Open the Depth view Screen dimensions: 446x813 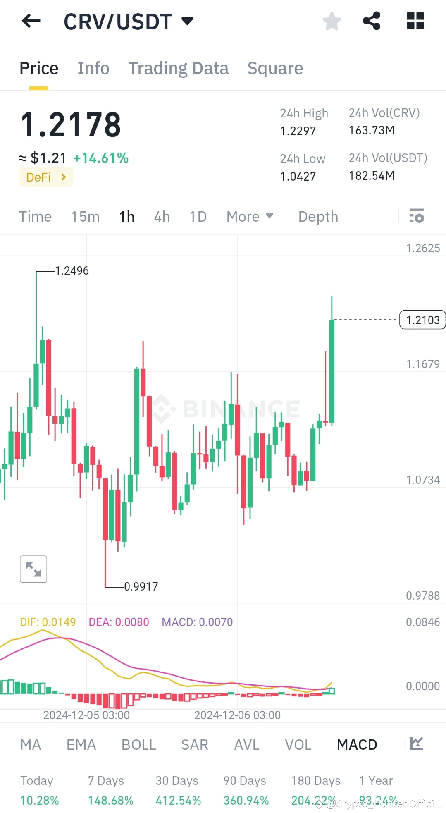pos(317,216)
